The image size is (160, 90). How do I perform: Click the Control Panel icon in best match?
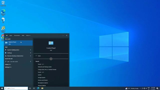point(6,43)
